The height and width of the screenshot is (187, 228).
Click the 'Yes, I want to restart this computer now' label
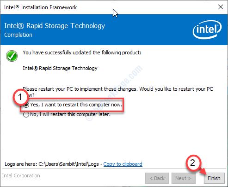pos(76,105)
